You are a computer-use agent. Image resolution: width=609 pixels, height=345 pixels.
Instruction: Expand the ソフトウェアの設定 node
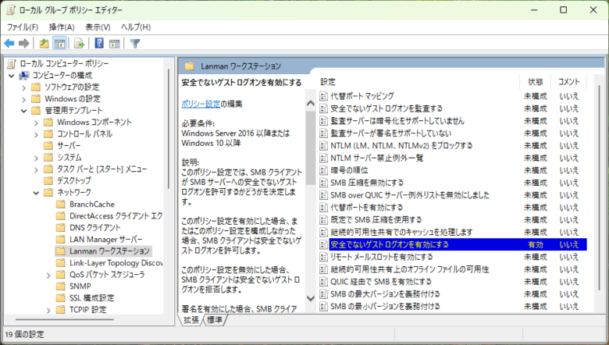pos(23,87)
